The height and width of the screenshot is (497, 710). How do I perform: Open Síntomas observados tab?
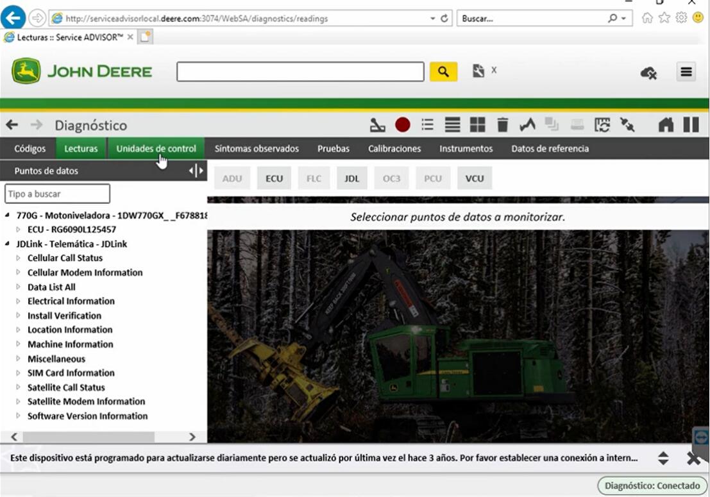click(257, 149)
